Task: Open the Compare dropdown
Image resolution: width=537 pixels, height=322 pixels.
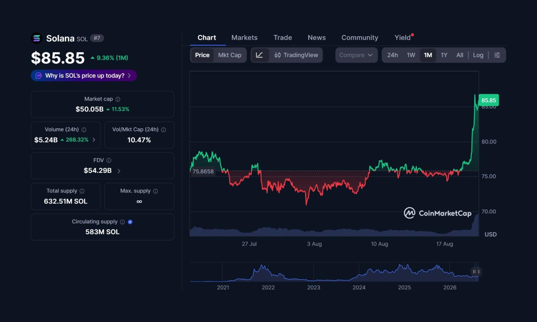Action: (x=356, y=55)
